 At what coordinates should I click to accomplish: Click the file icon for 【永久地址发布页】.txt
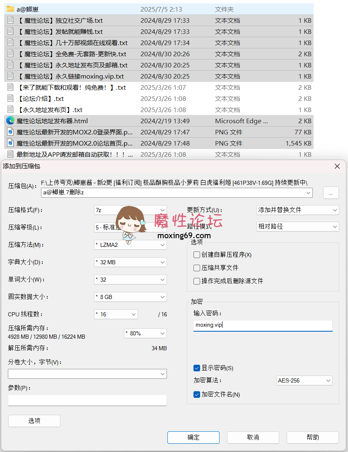tap(10, 110)
